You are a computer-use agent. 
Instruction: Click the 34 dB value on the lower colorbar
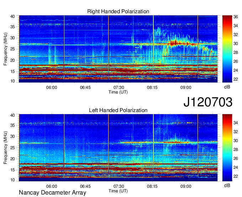pos(236,123)
